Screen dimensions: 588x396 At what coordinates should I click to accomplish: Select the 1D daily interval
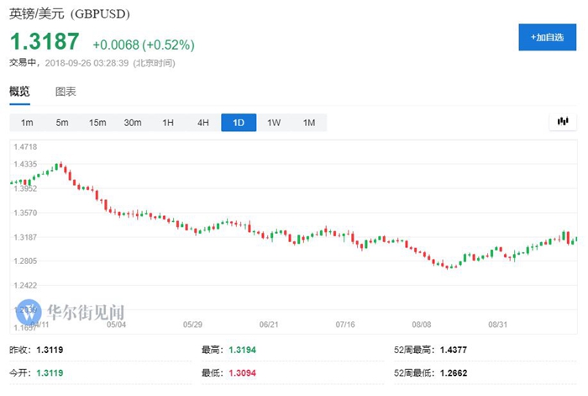239,123
